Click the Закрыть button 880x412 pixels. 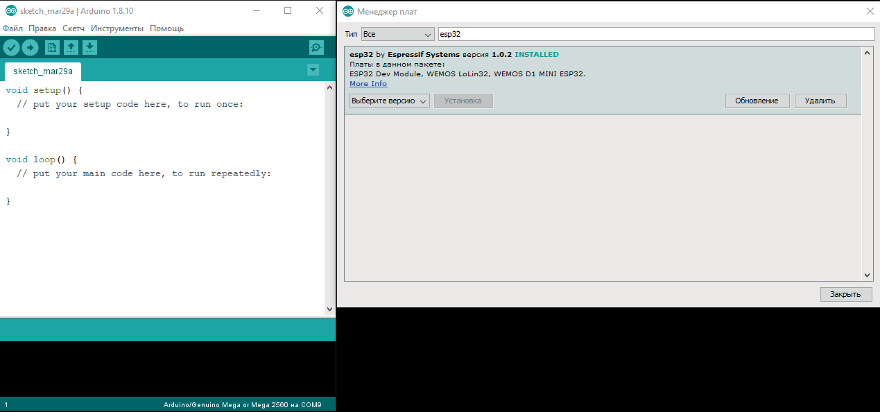pos(845,294)
